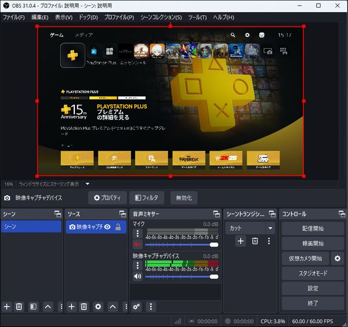Add configurable transition plus icon
Image resolution: width=348 pixels, height=327 pixels.
tap(241, 241)
